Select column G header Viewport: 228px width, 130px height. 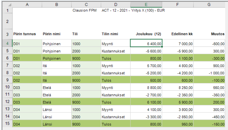pos(209,5)
